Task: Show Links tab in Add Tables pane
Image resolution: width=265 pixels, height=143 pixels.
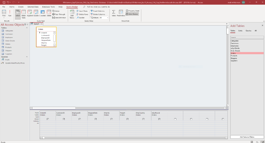Action: pyautogui.click(x=240, y=31)
